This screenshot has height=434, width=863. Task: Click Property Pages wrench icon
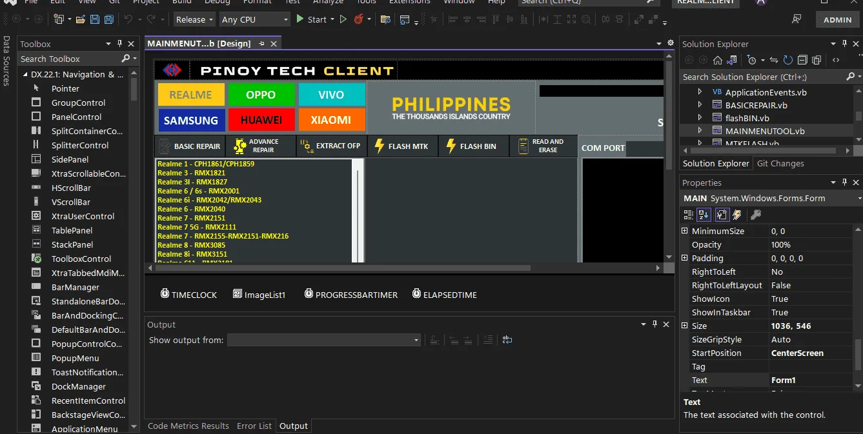point(756,215)
